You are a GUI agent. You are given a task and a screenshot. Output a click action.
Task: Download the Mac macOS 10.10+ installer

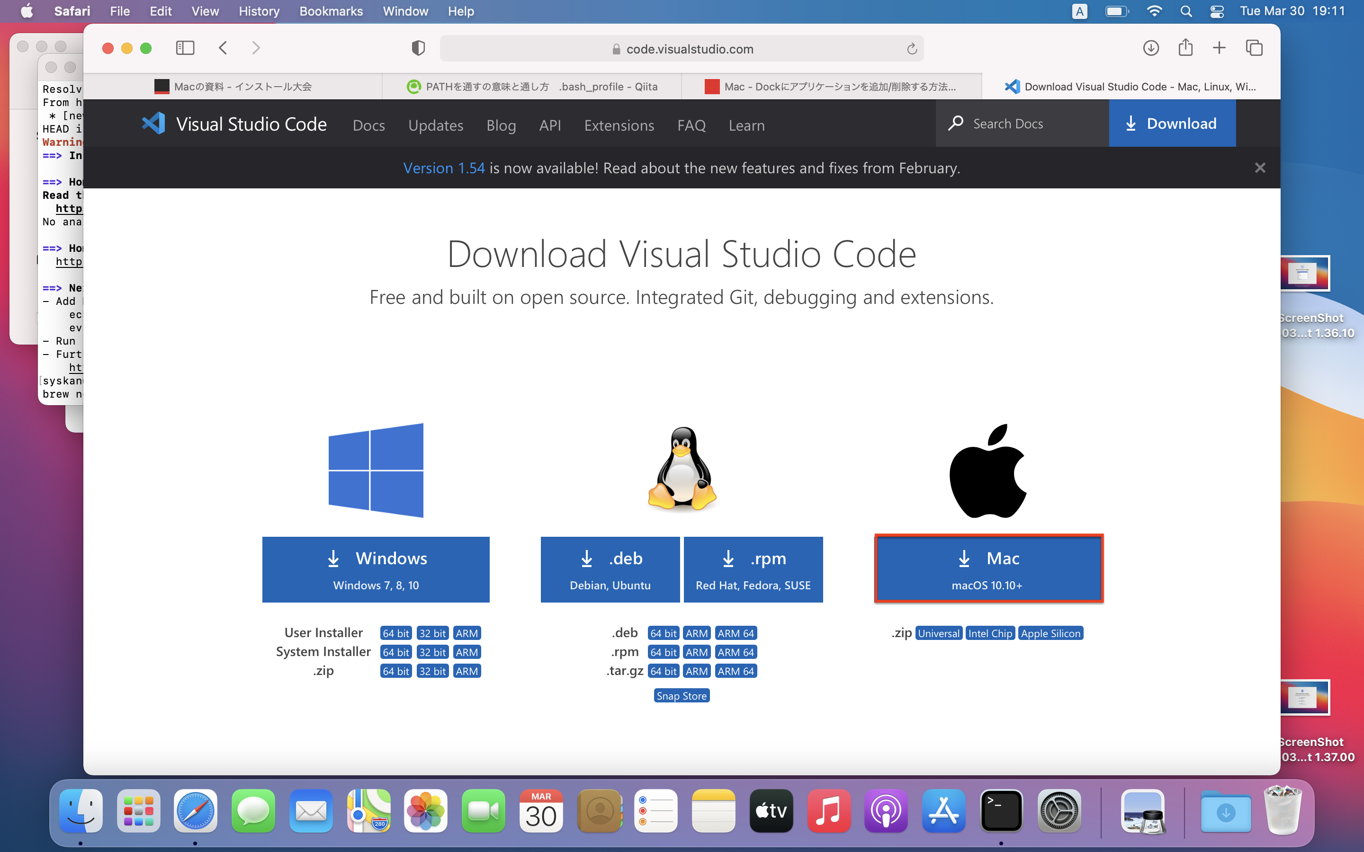(988, 569)
